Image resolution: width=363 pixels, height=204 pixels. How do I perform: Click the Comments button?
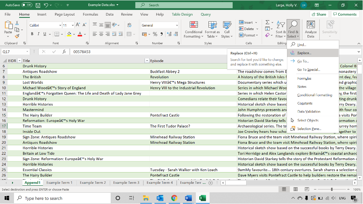345,14
